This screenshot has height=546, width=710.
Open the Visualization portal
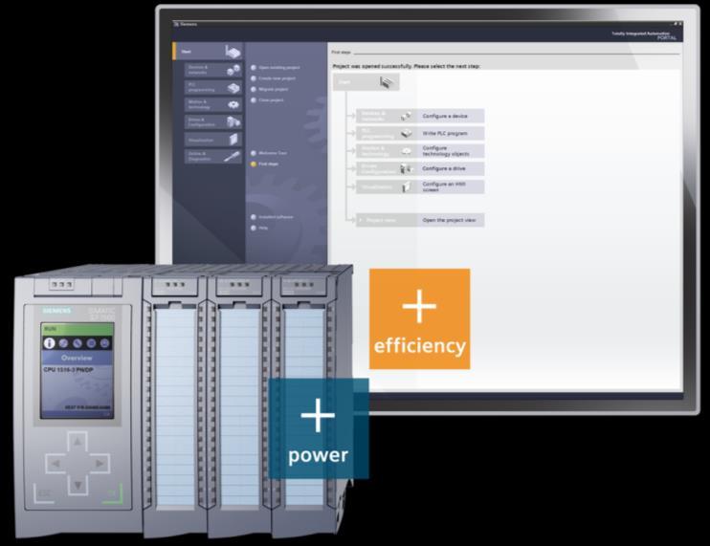213,140
